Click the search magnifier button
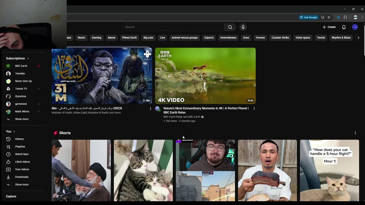The image size is (365, 205). coord(230,27)
